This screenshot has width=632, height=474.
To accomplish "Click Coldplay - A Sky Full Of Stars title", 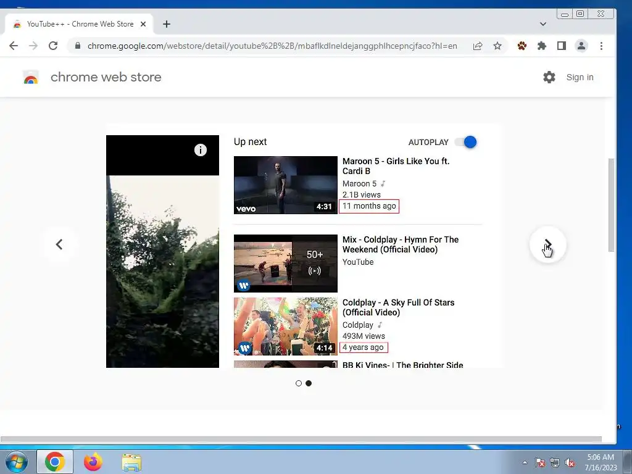I will coord(398,307).
